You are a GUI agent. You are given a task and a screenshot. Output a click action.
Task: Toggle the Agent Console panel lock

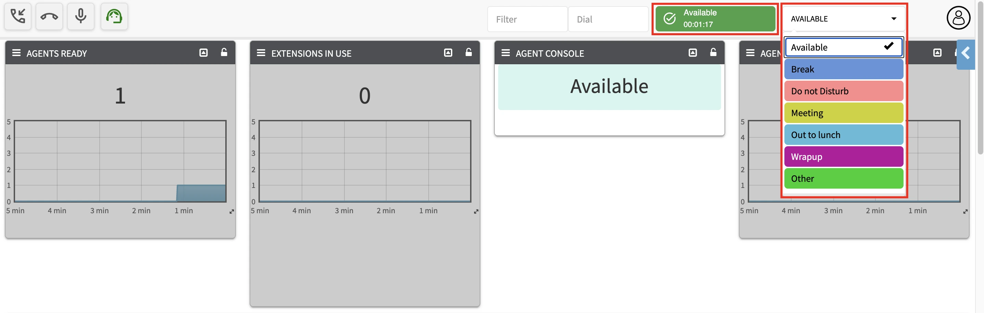tap(713, 53)
